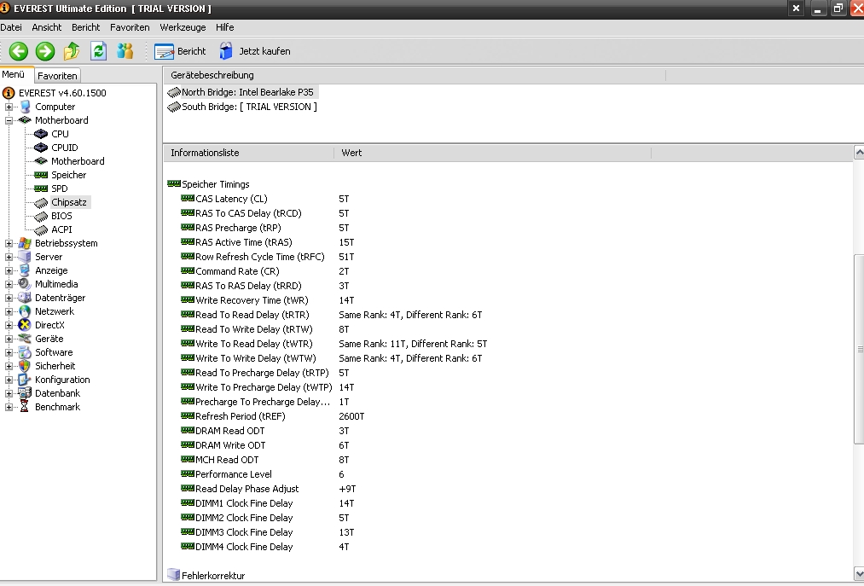This screenshot has height=586, width=864.
Task: Select Chipsatz in the tree
Action: pos(69,202)
